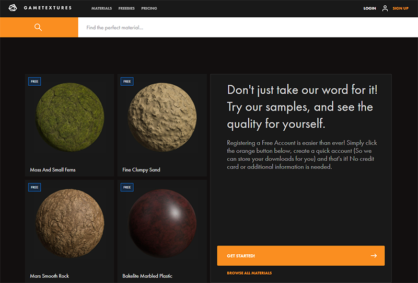418x283 pixels.
Task: Click the orange Sign Up link
Action: [400, 8]
